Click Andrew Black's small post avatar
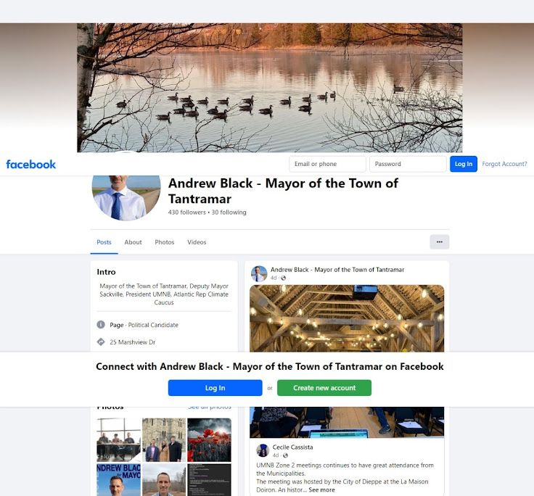This screenshot has height=496, width=534. click(x=259, y=273)
